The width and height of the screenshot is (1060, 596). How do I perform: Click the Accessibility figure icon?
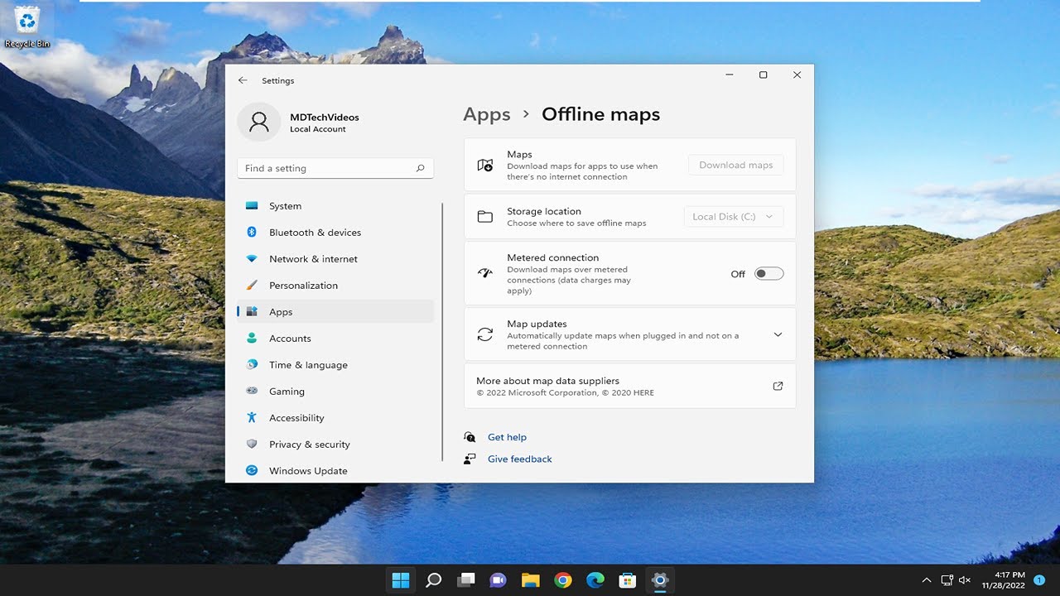[252, 418]
